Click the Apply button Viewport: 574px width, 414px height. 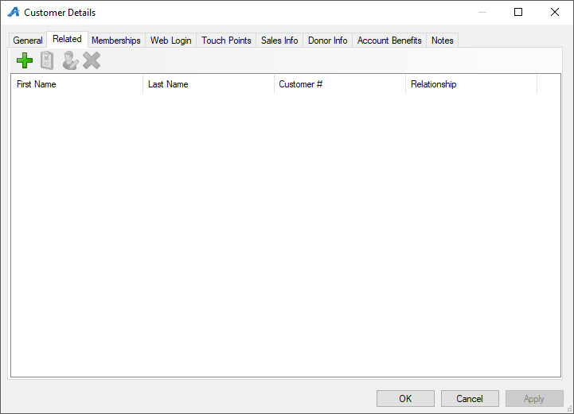pos(534,398)
